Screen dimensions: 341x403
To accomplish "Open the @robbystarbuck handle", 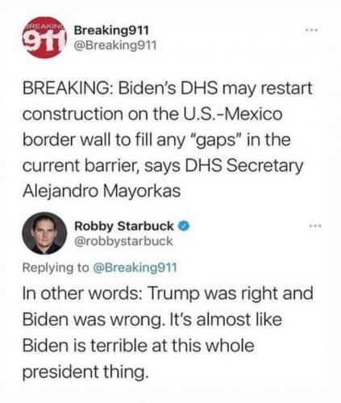I will tap(123, 241).
